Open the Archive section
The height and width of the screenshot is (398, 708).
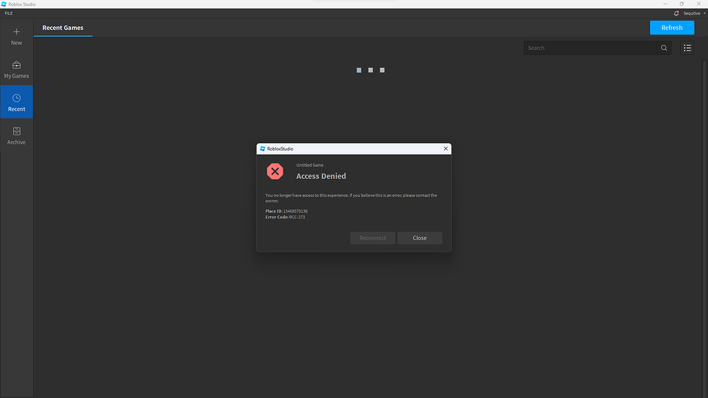[x=16, y=134]
